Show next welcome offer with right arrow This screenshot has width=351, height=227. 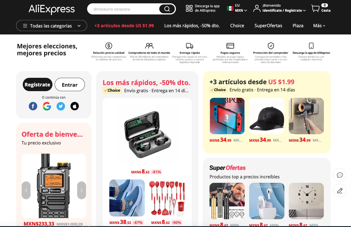pyautogui.click(x=82, y=190)
